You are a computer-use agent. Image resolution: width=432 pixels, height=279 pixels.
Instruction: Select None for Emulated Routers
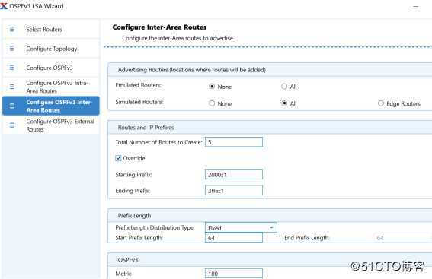coord(212,87)
